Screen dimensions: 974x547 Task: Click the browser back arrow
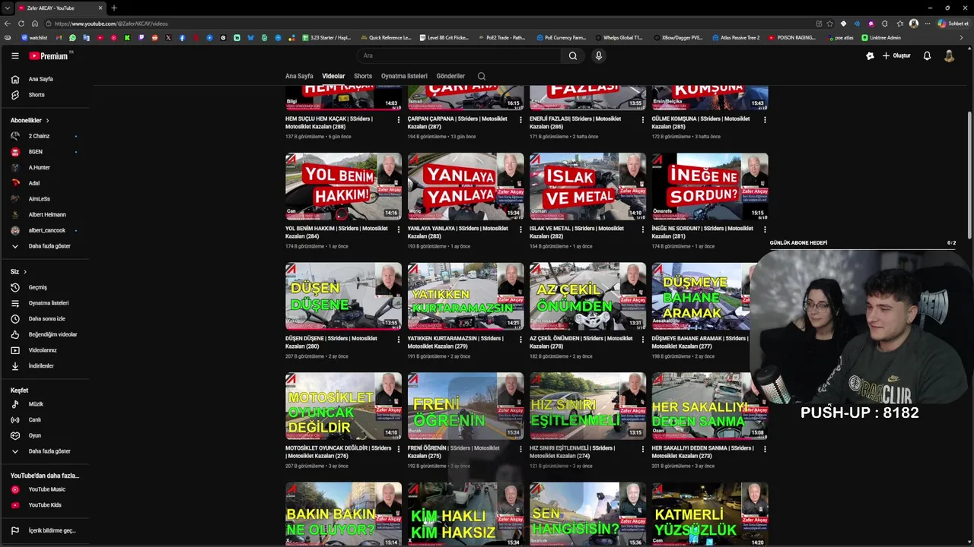(x=8, y=24)
